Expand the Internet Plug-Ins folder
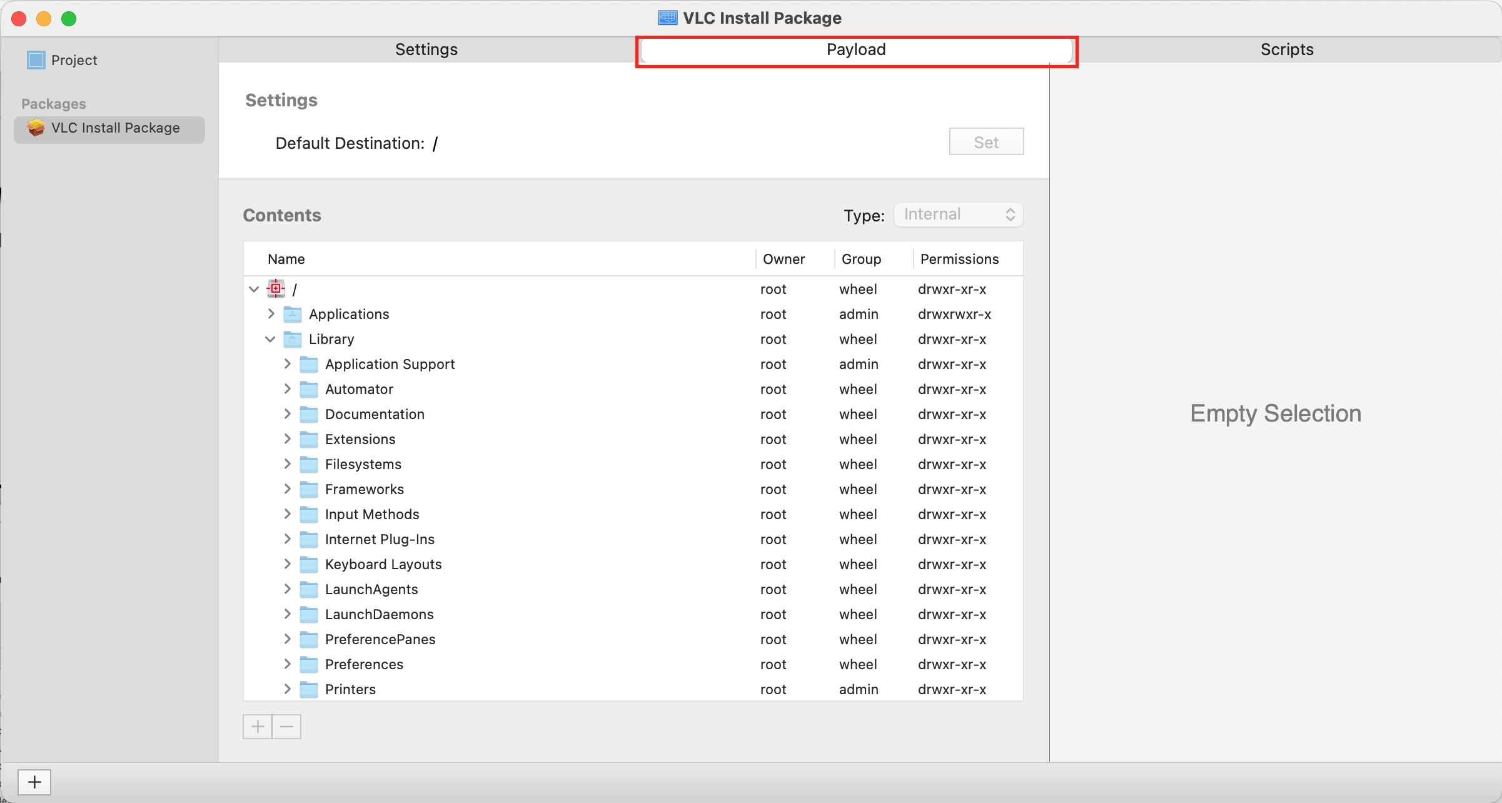1502x803 pixels. (x=287, y=538)
